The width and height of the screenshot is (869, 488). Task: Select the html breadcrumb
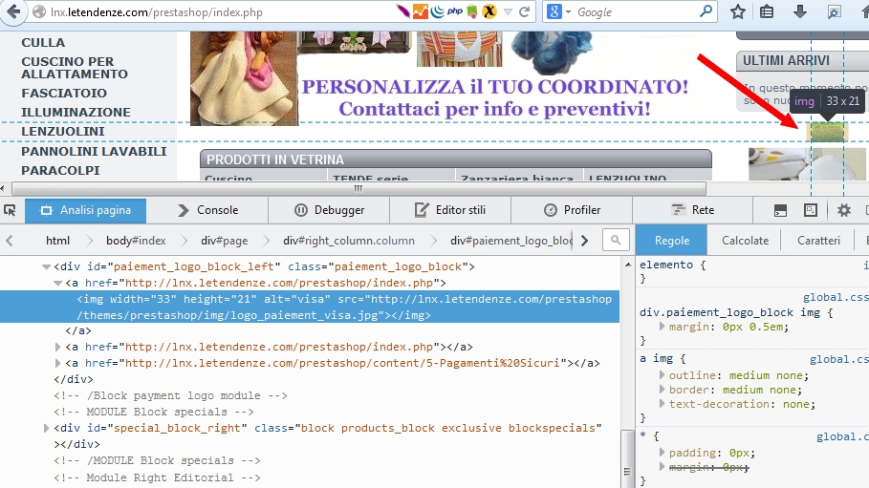point(57,241)
